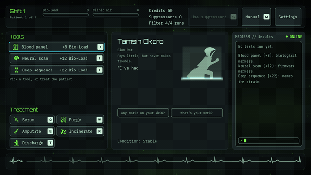Click the "Credits 50" readout

pos(160,11)
